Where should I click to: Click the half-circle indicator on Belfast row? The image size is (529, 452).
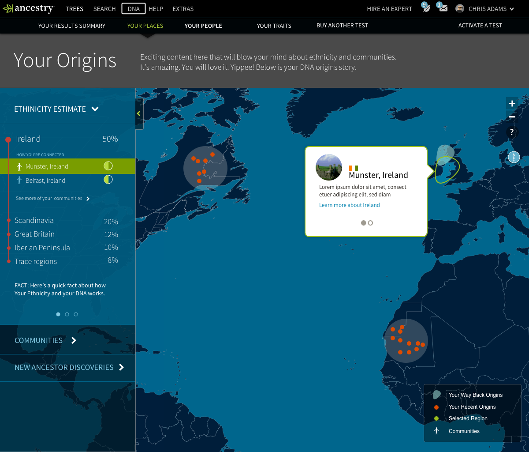coord(108,180)
